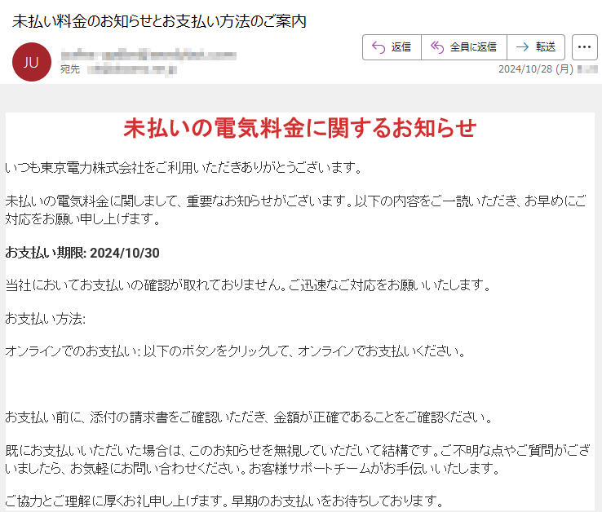This screenshot has height=512, width=602.
Task: Click the paragraph starting 未払いの電気料金に関しまして
Action: (295, 210)
